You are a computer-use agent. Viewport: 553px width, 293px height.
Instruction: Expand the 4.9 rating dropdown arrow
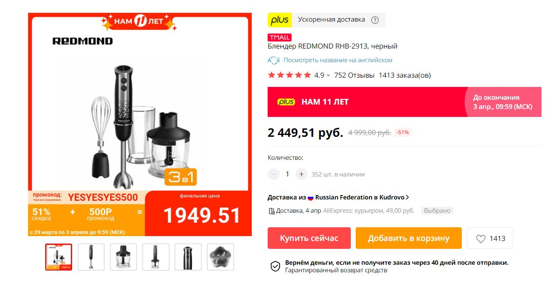pyautogui.click(x=328, y=75)
